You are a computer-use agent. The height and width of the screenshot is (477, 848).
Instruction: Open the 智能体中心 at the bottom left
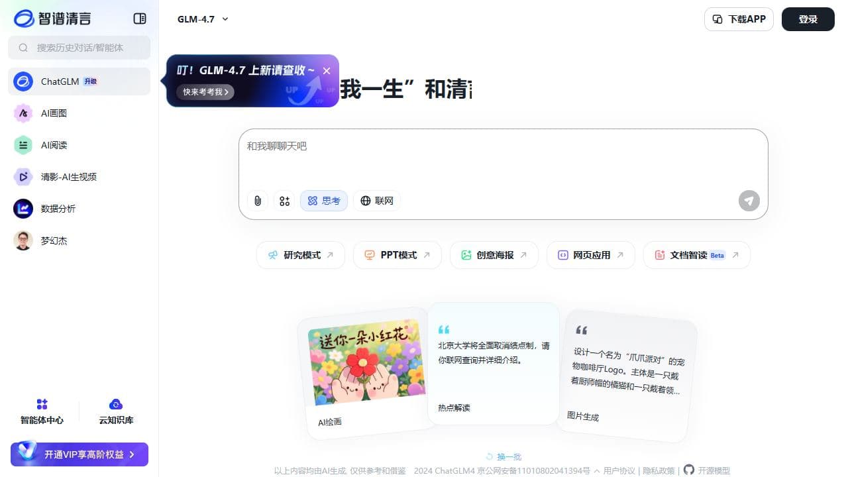42,410
